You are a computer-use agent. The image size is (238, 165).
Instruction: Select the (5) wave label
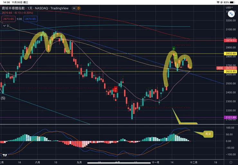point(3,98)
